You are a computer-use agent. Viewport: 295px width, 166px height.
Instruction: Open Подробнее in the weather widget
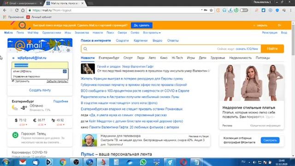click(60, 101)
